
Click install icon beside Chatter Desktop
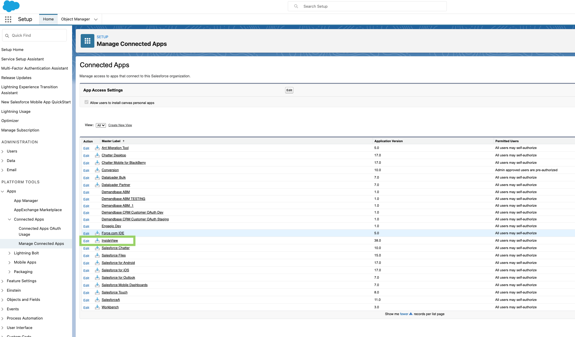[x=97, y=155]
